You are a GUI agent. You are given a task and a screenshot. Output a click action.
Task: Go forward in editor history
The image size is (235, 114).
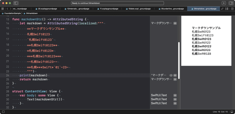11,9
